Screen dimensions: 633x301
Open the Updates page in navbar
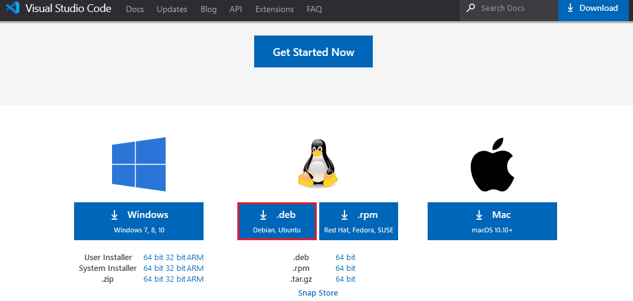[x=172, y=9]
